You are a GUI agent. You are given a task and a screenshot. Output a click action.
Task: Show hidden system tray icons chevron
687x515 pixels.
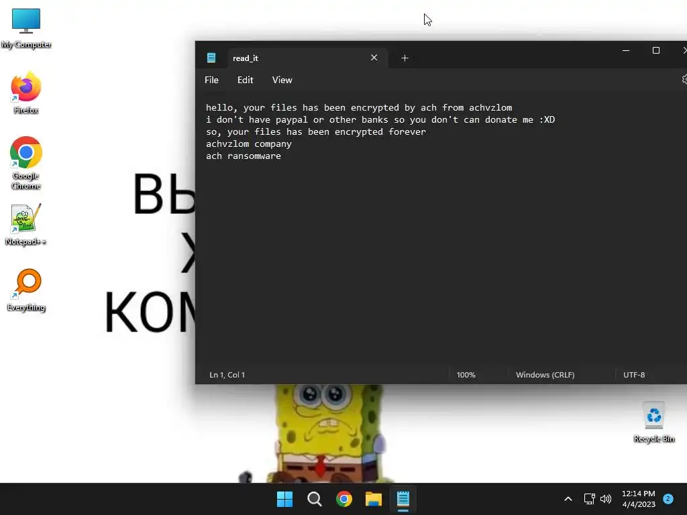(568, 499)
